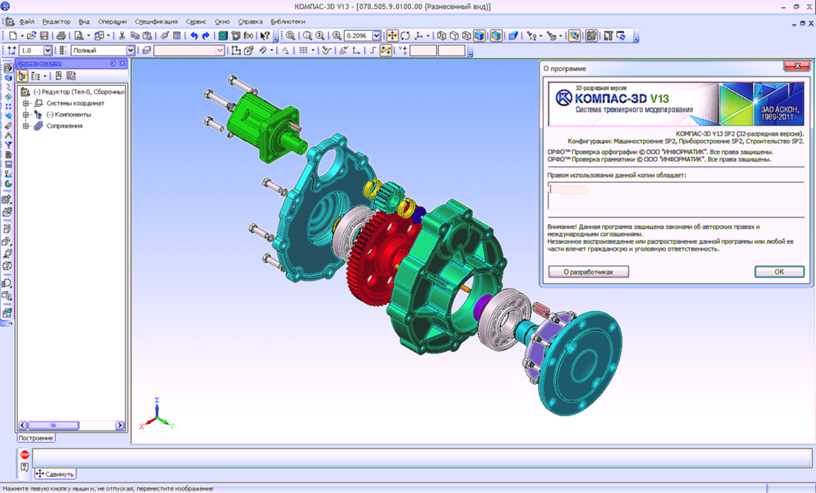Open the sketch geometry tool in left toolbar
The height and width of the screenshot is (493, 816).
tap(8, 87)
